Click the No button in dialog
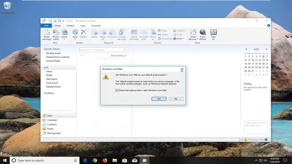Screen dimensions: 292x164 click(x=176, y=99)
